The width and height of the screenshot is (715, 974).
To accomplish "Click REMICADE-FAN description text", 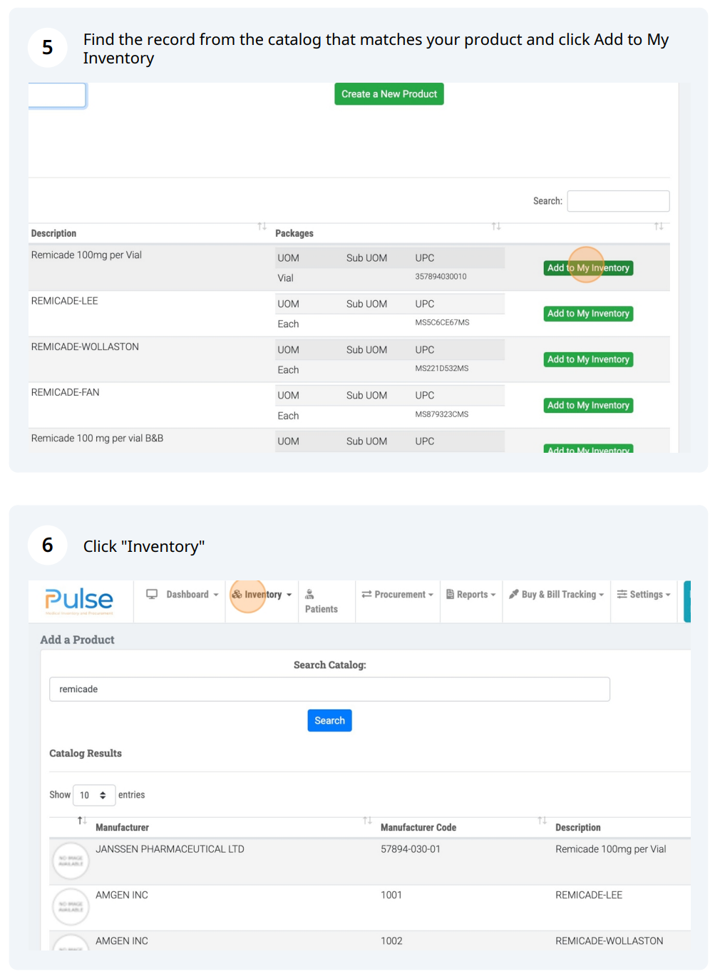I will pyautogui.click(x=66, y=392).
